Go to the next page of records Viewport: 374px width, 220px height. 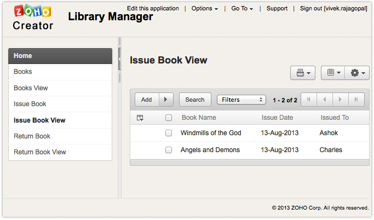(x=341, y=100)
